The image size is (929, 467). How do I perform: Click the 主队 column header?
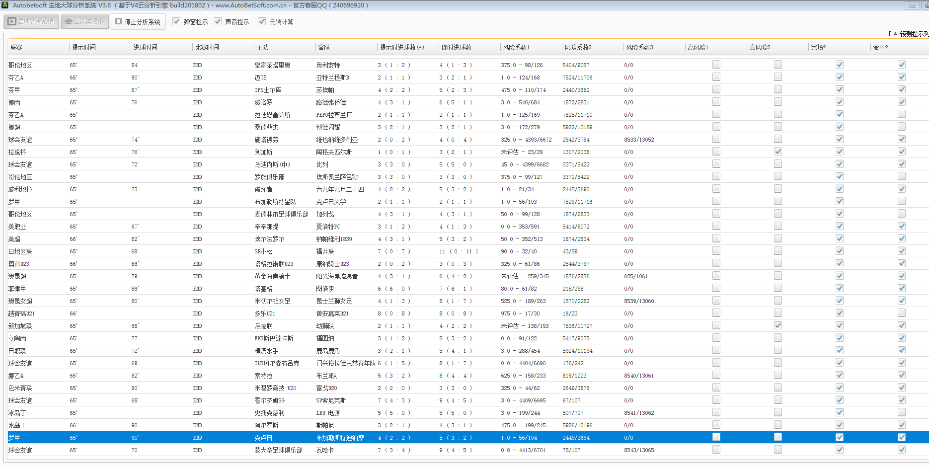pos(262,47)
